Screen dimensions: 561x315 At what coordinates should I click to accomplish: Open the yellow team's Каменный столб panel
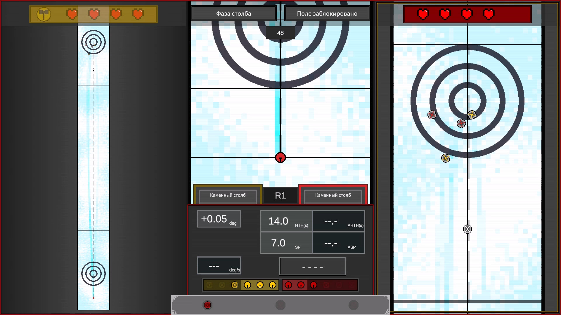pyautogui.click(x=228, y=195)
